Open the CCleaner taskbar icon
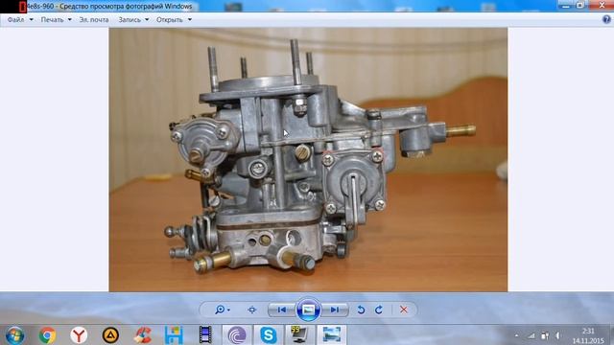The width and height of the screenshot is (614, 345). [x=143, y=335]
